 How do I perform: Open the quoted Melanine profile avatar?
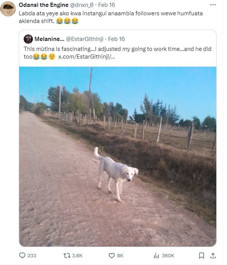click(x=28, y=39)
